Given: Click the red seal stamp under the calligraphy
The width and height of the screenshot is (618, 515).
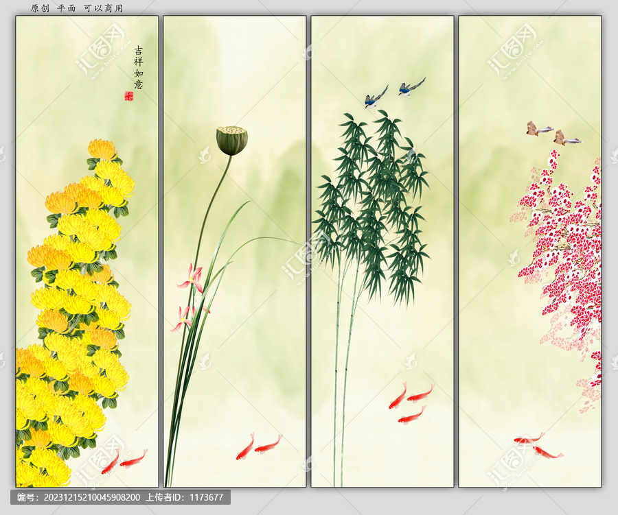Looking at the screenshot, I should 129,96.
